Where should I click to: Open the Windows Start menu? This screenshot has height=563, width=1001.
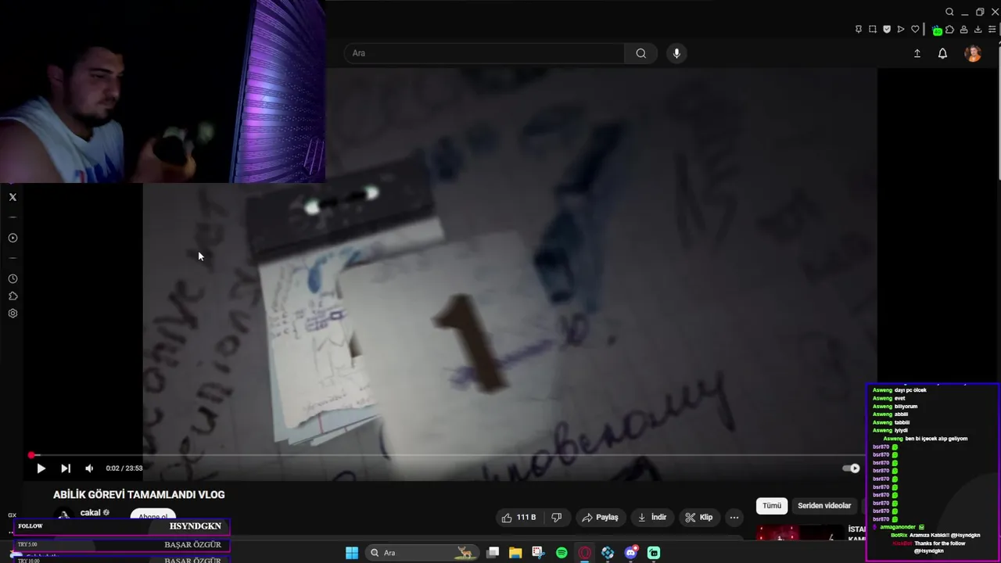click(x=352, y=553)
